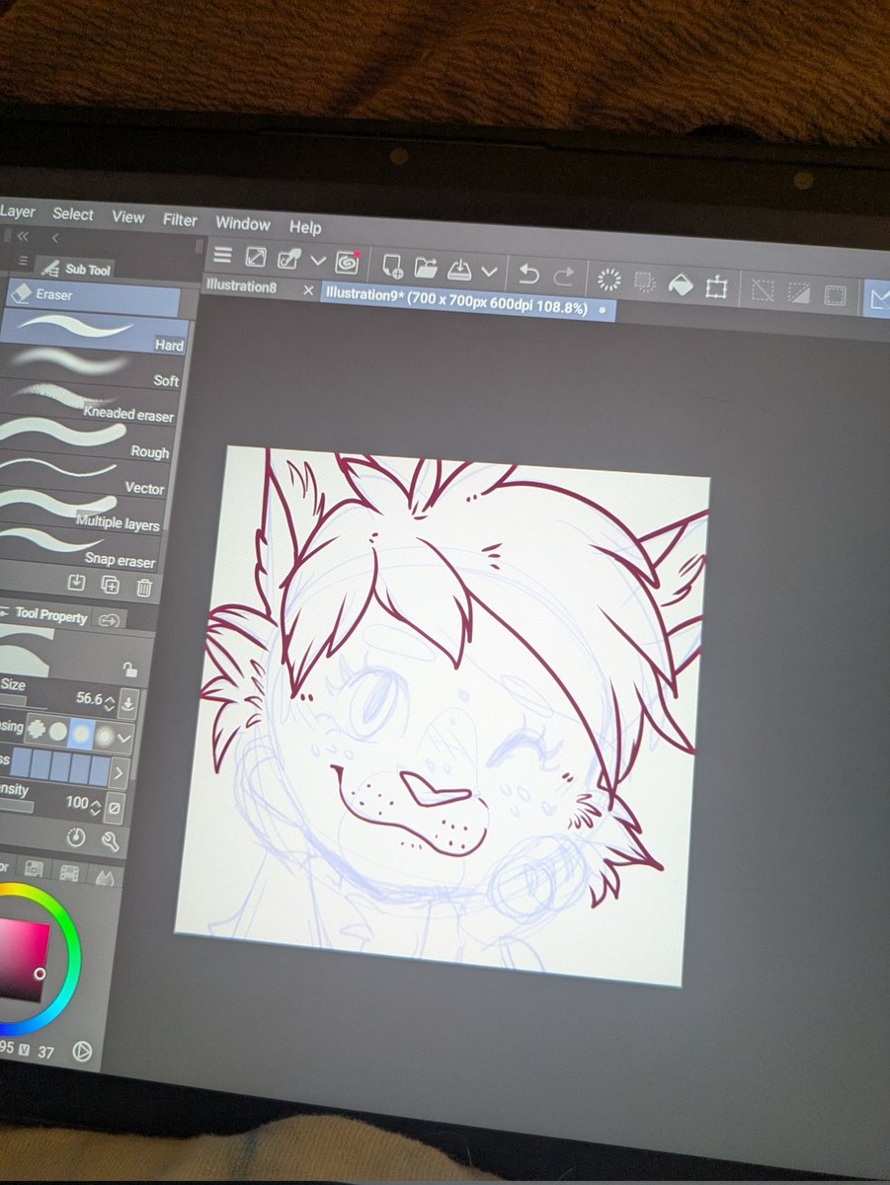890x1185 pixels.
Task: Click the Undo arrow
Action: 528,273
